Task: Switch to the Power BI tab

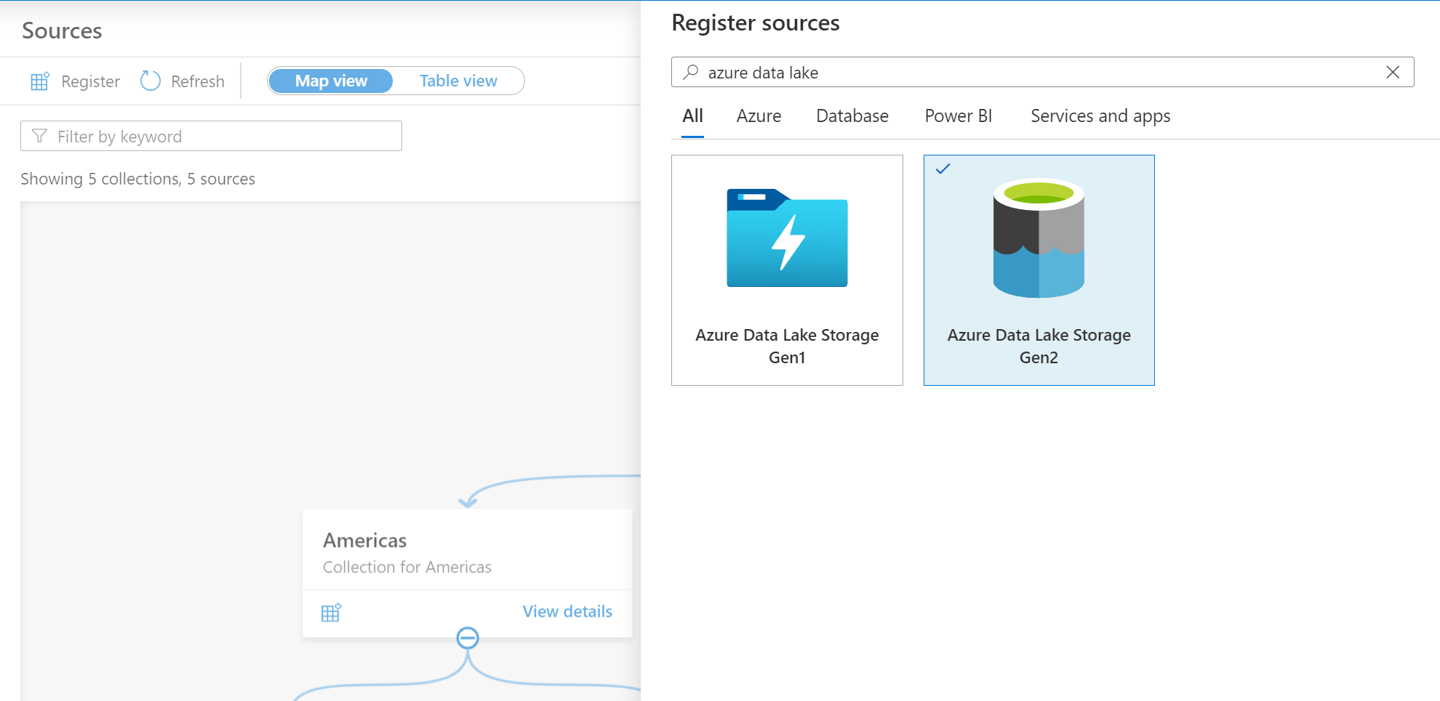Action: point(958,116)
